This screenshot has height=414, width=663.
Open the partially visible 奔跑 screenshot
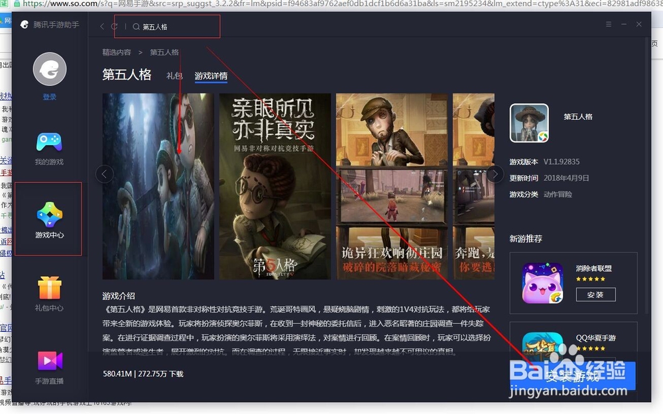pos(473,186)
